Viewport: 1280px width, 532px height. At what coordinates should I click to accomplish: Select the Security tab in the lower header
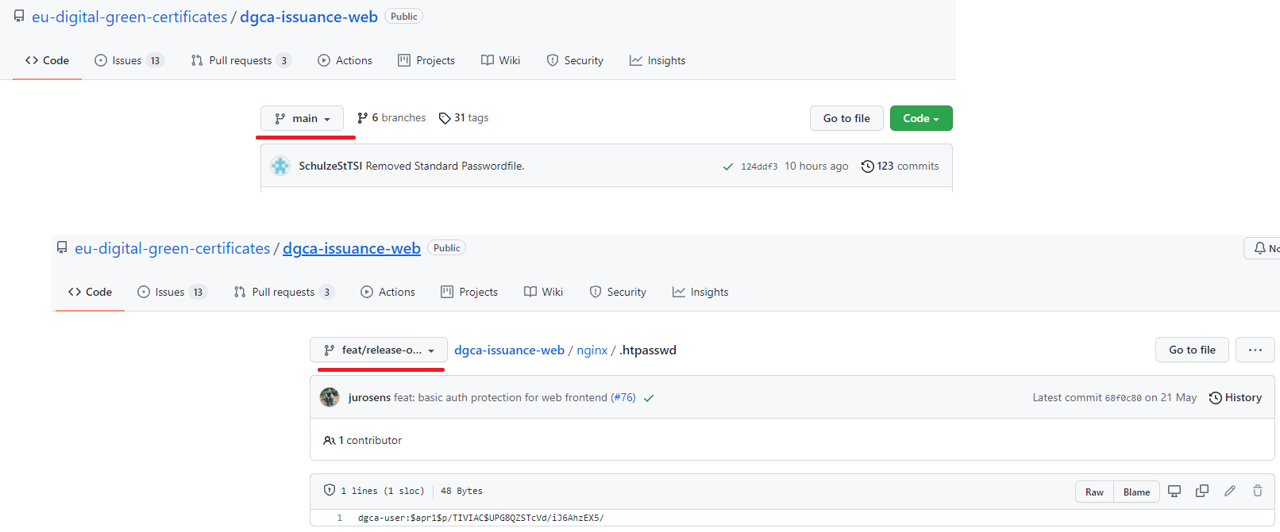tap(618, 292)
